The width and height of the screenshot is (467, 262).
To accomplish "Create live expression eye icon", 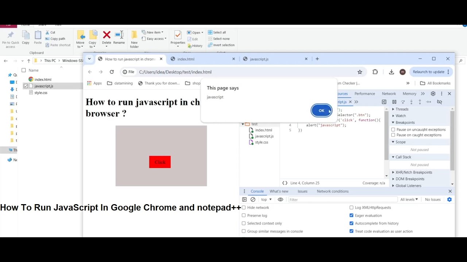I will point(281,200).
